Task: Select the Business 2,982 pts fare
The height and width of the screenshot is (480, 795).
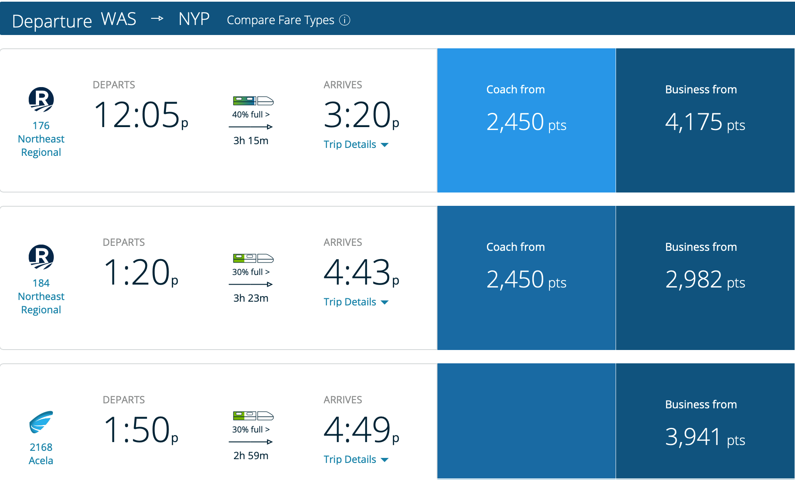Action: coord(705,278)
